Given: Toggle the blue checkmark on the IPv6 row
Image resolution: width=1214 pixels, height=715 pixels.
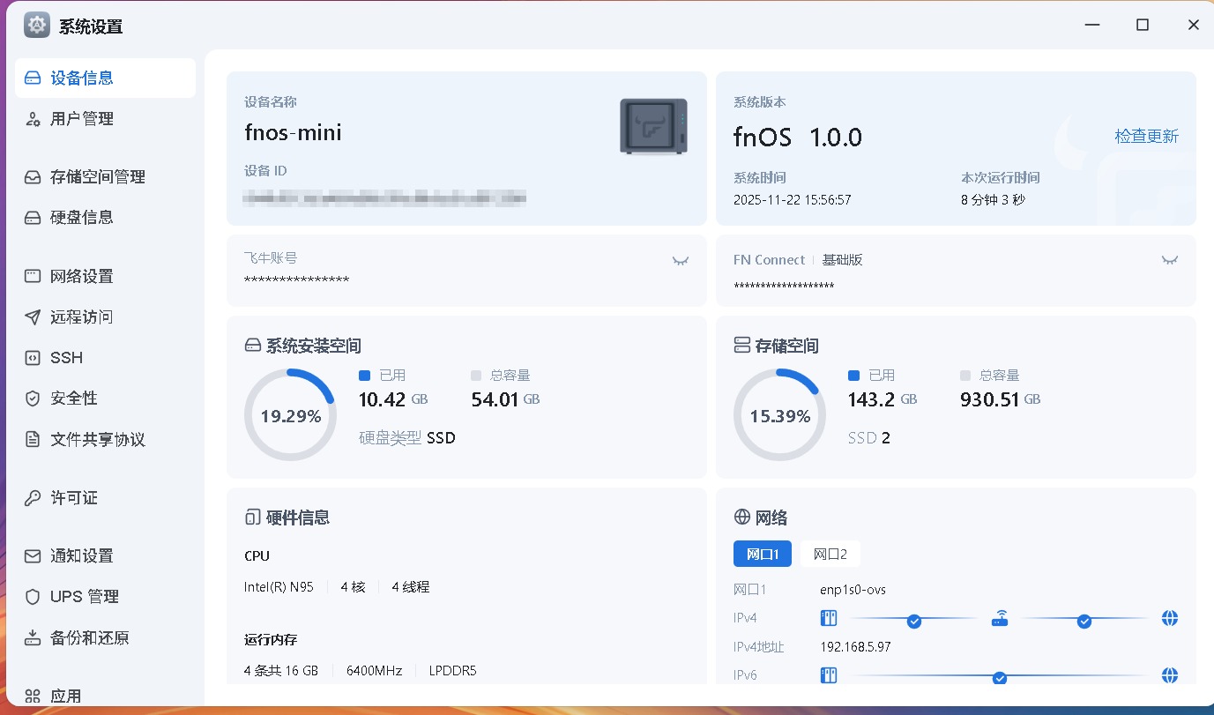Looking at the screenshot, I should 1000,677.
